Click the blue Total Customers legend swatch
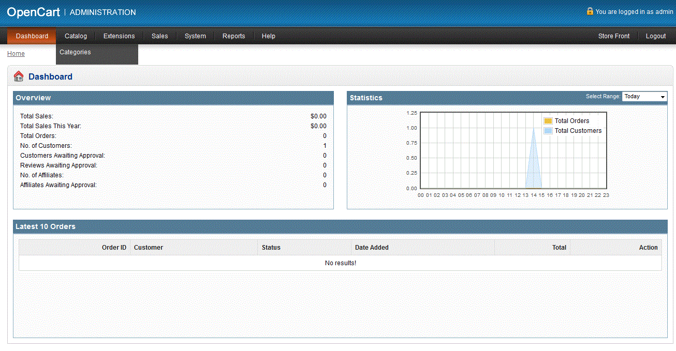The width and height of the screenshot is (676, 351). (548, 131)
